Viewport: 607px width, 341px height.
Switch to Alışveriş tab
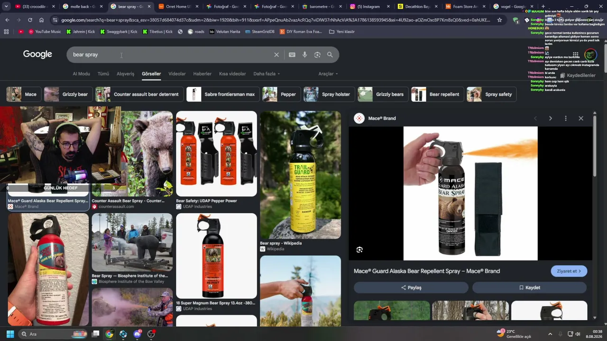125,74
